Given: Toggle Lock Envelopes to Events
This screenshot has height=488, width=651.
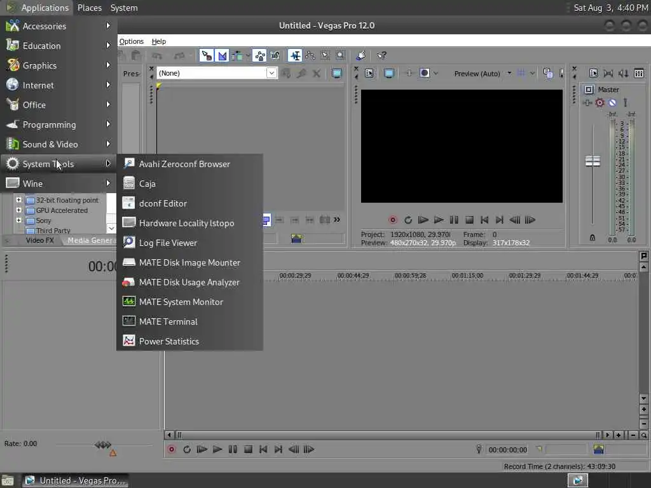Looking at the screenshot, I should click(259, 56).
